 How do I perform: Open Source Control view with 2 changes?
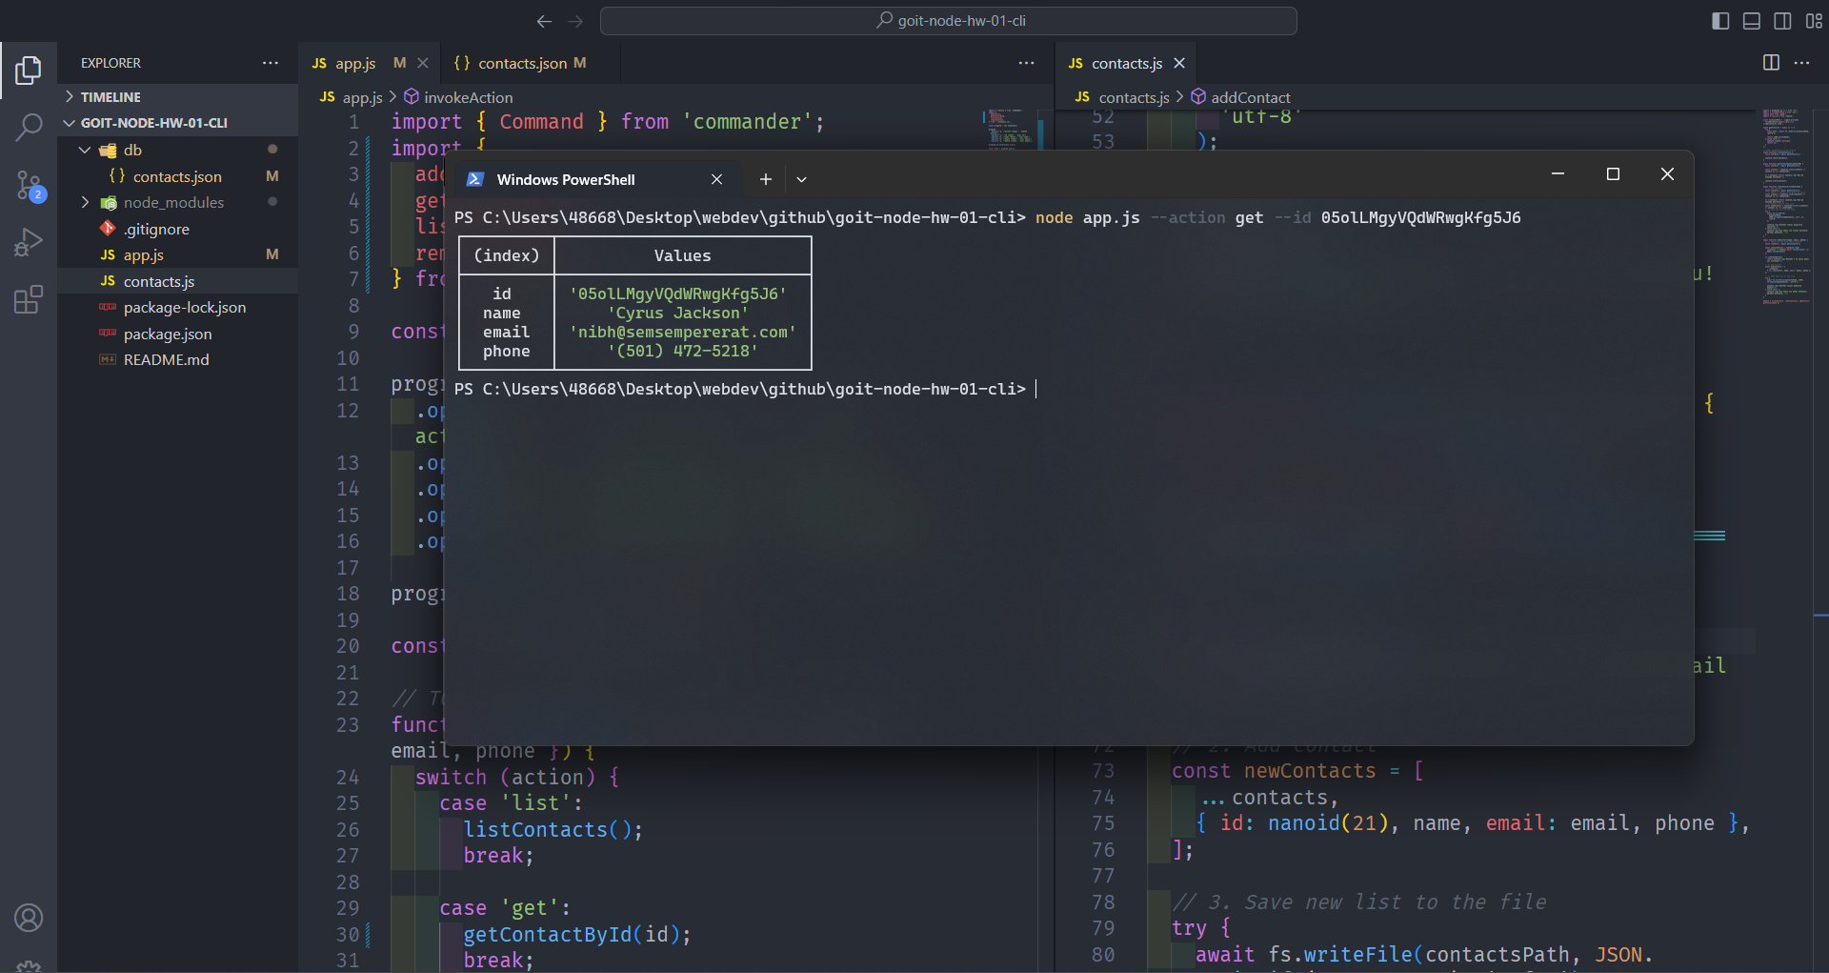tap(29, 185)
